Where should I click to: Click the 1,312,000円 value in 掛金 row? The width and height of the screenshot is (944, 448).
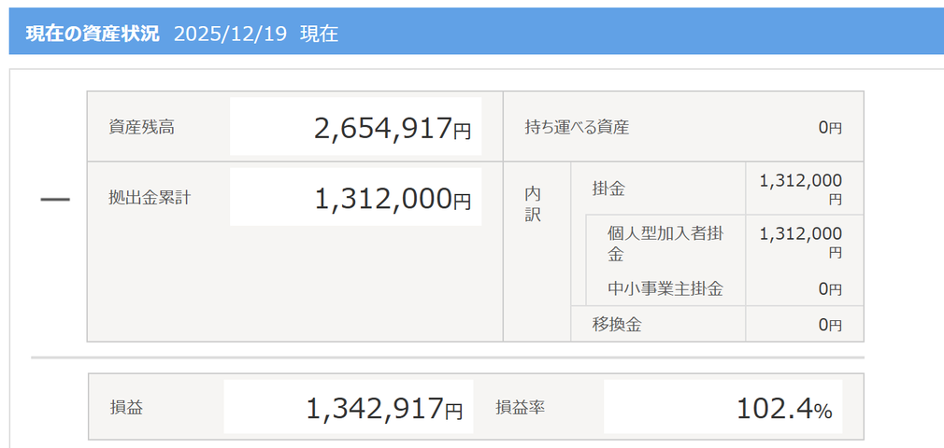click(801, 189)
